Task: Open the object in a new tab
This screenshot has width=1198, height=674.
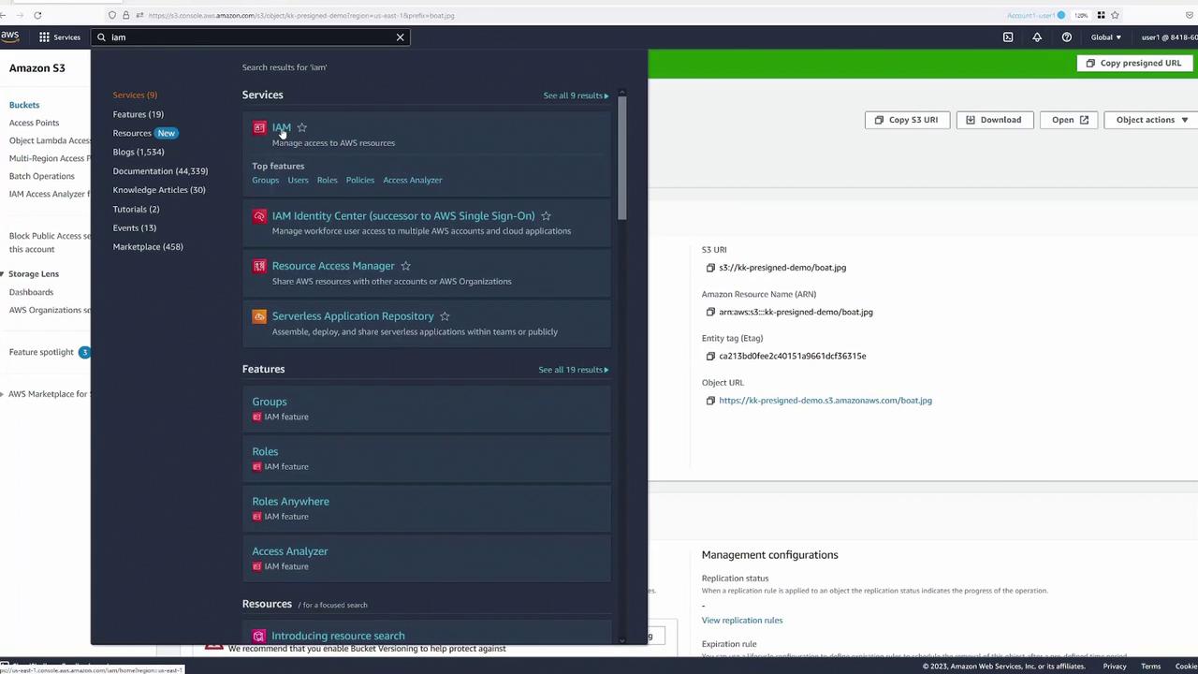Action: 1070,120
